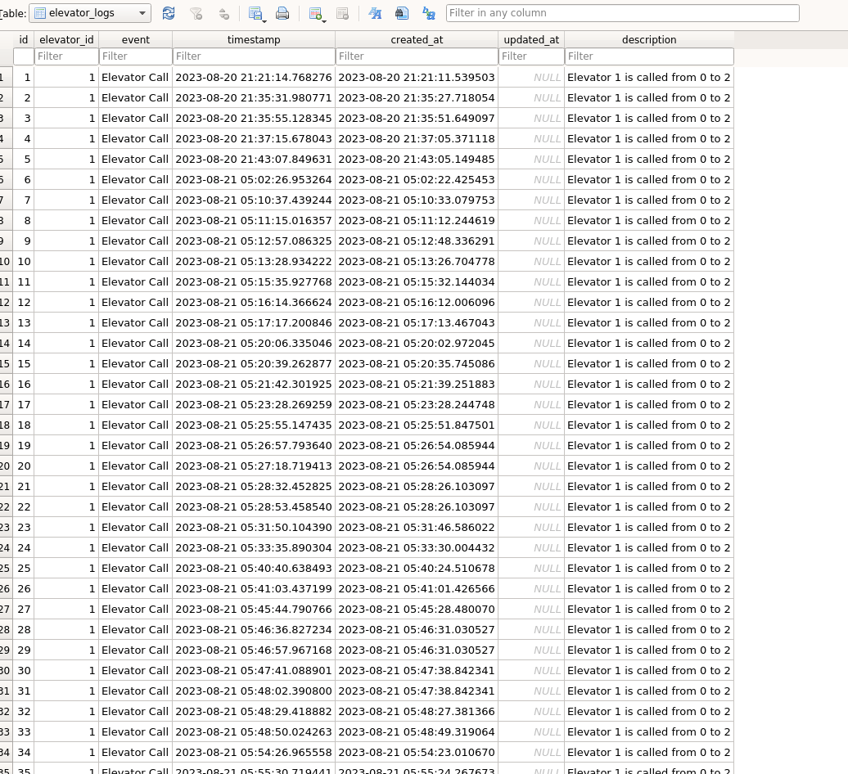
Task: Insert a new record
Action: click(x=315, y=12)
